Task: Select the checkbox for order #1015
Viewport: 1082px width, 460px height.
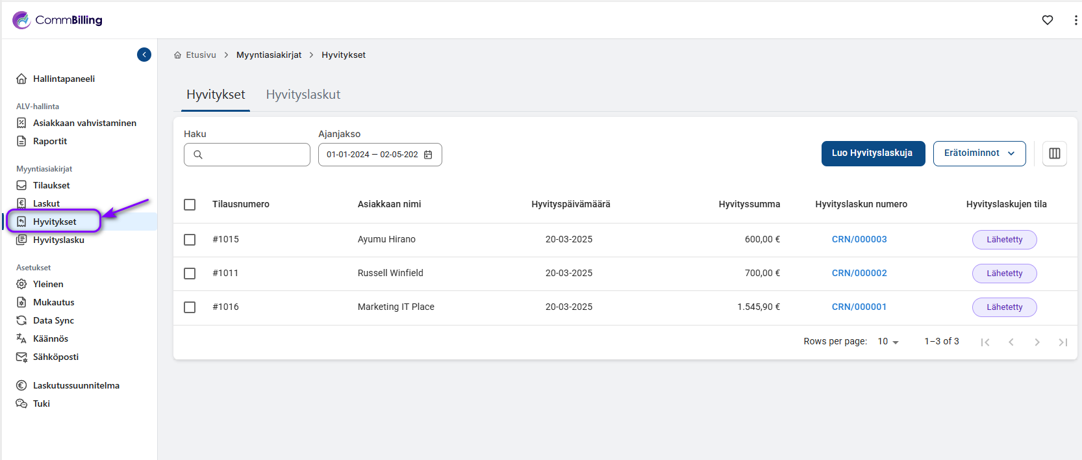Action: tap(190, 240)
